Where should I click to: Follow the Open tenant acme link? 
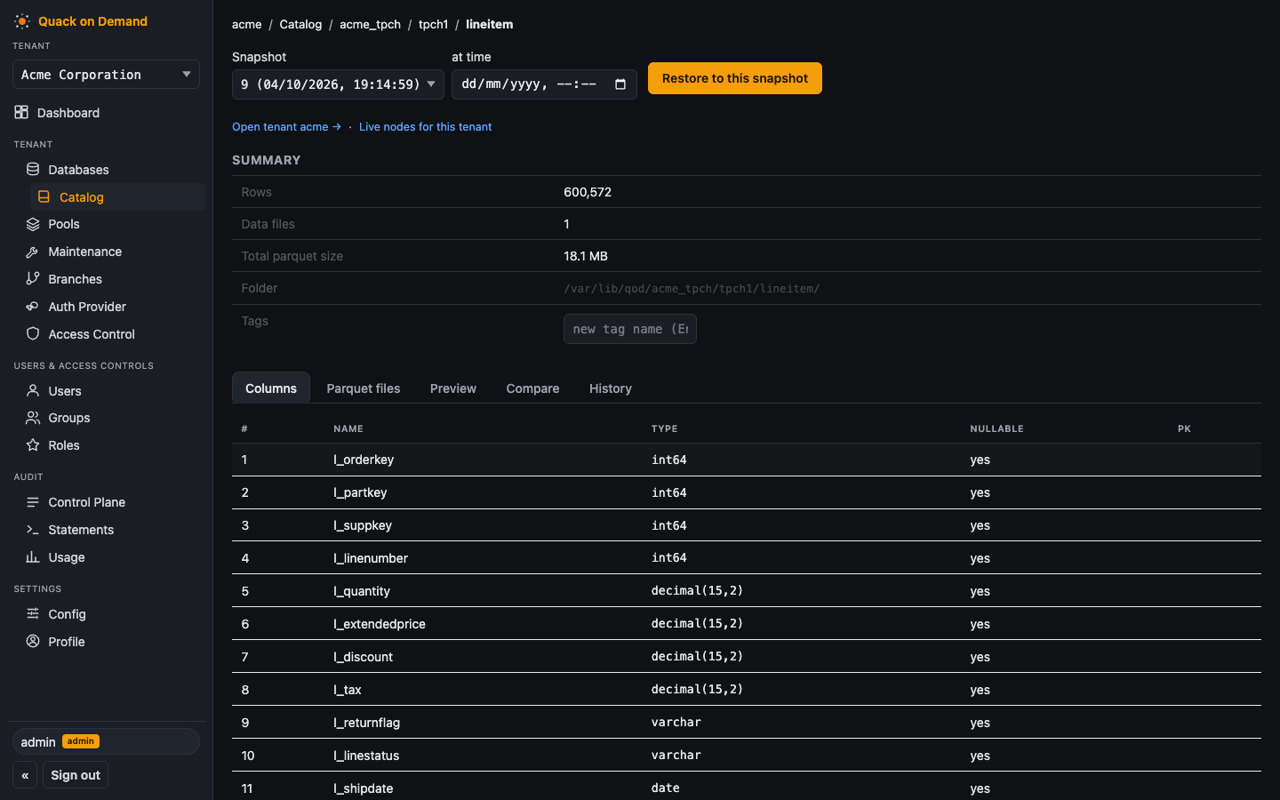click(x=286, y=127)
